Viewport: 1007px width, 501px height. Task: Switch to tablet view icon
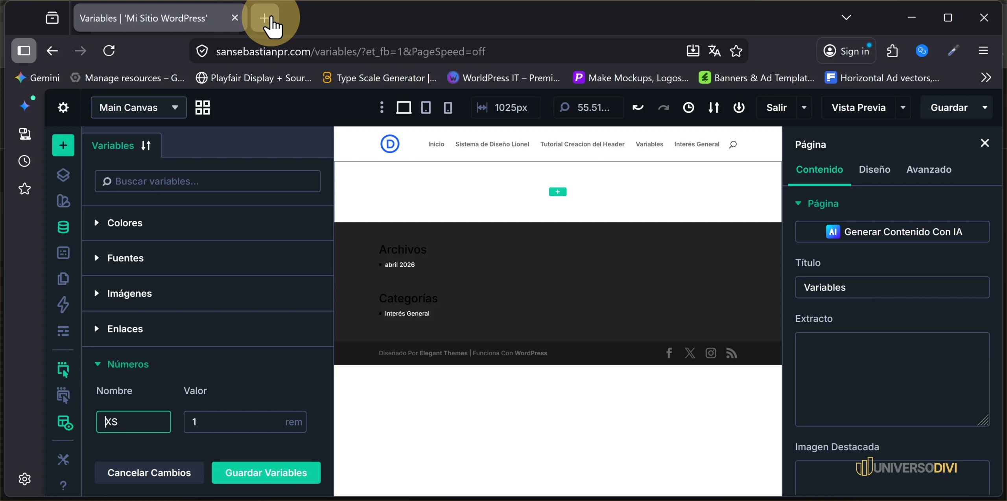[426, 107]
